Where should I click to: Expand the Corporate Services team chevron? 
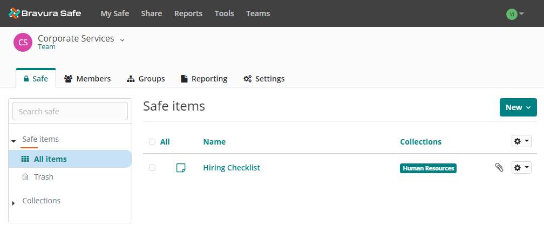click(x=122, y=40)
